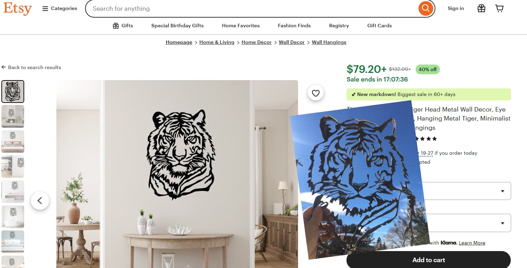This screenshot has width=527, height=268.
Task: Click the orange search magnifier icon
Action: pyautogui.click(x=426, y=8)
